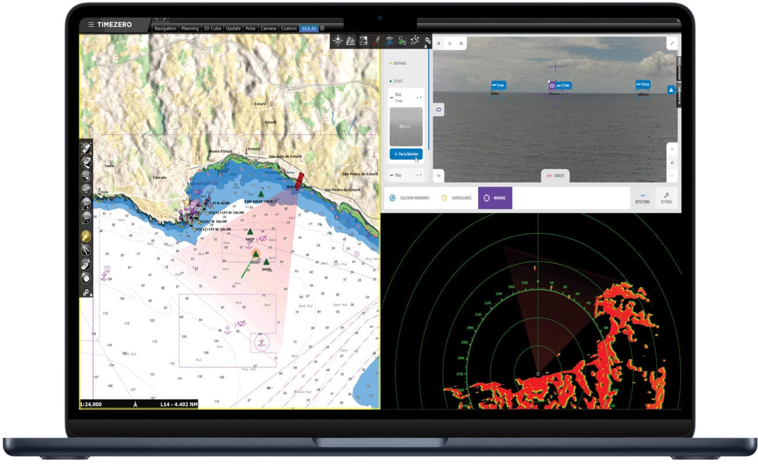
Task: Select the center-on-boat tool in left toolbar
Action: [x=86, y=148]
